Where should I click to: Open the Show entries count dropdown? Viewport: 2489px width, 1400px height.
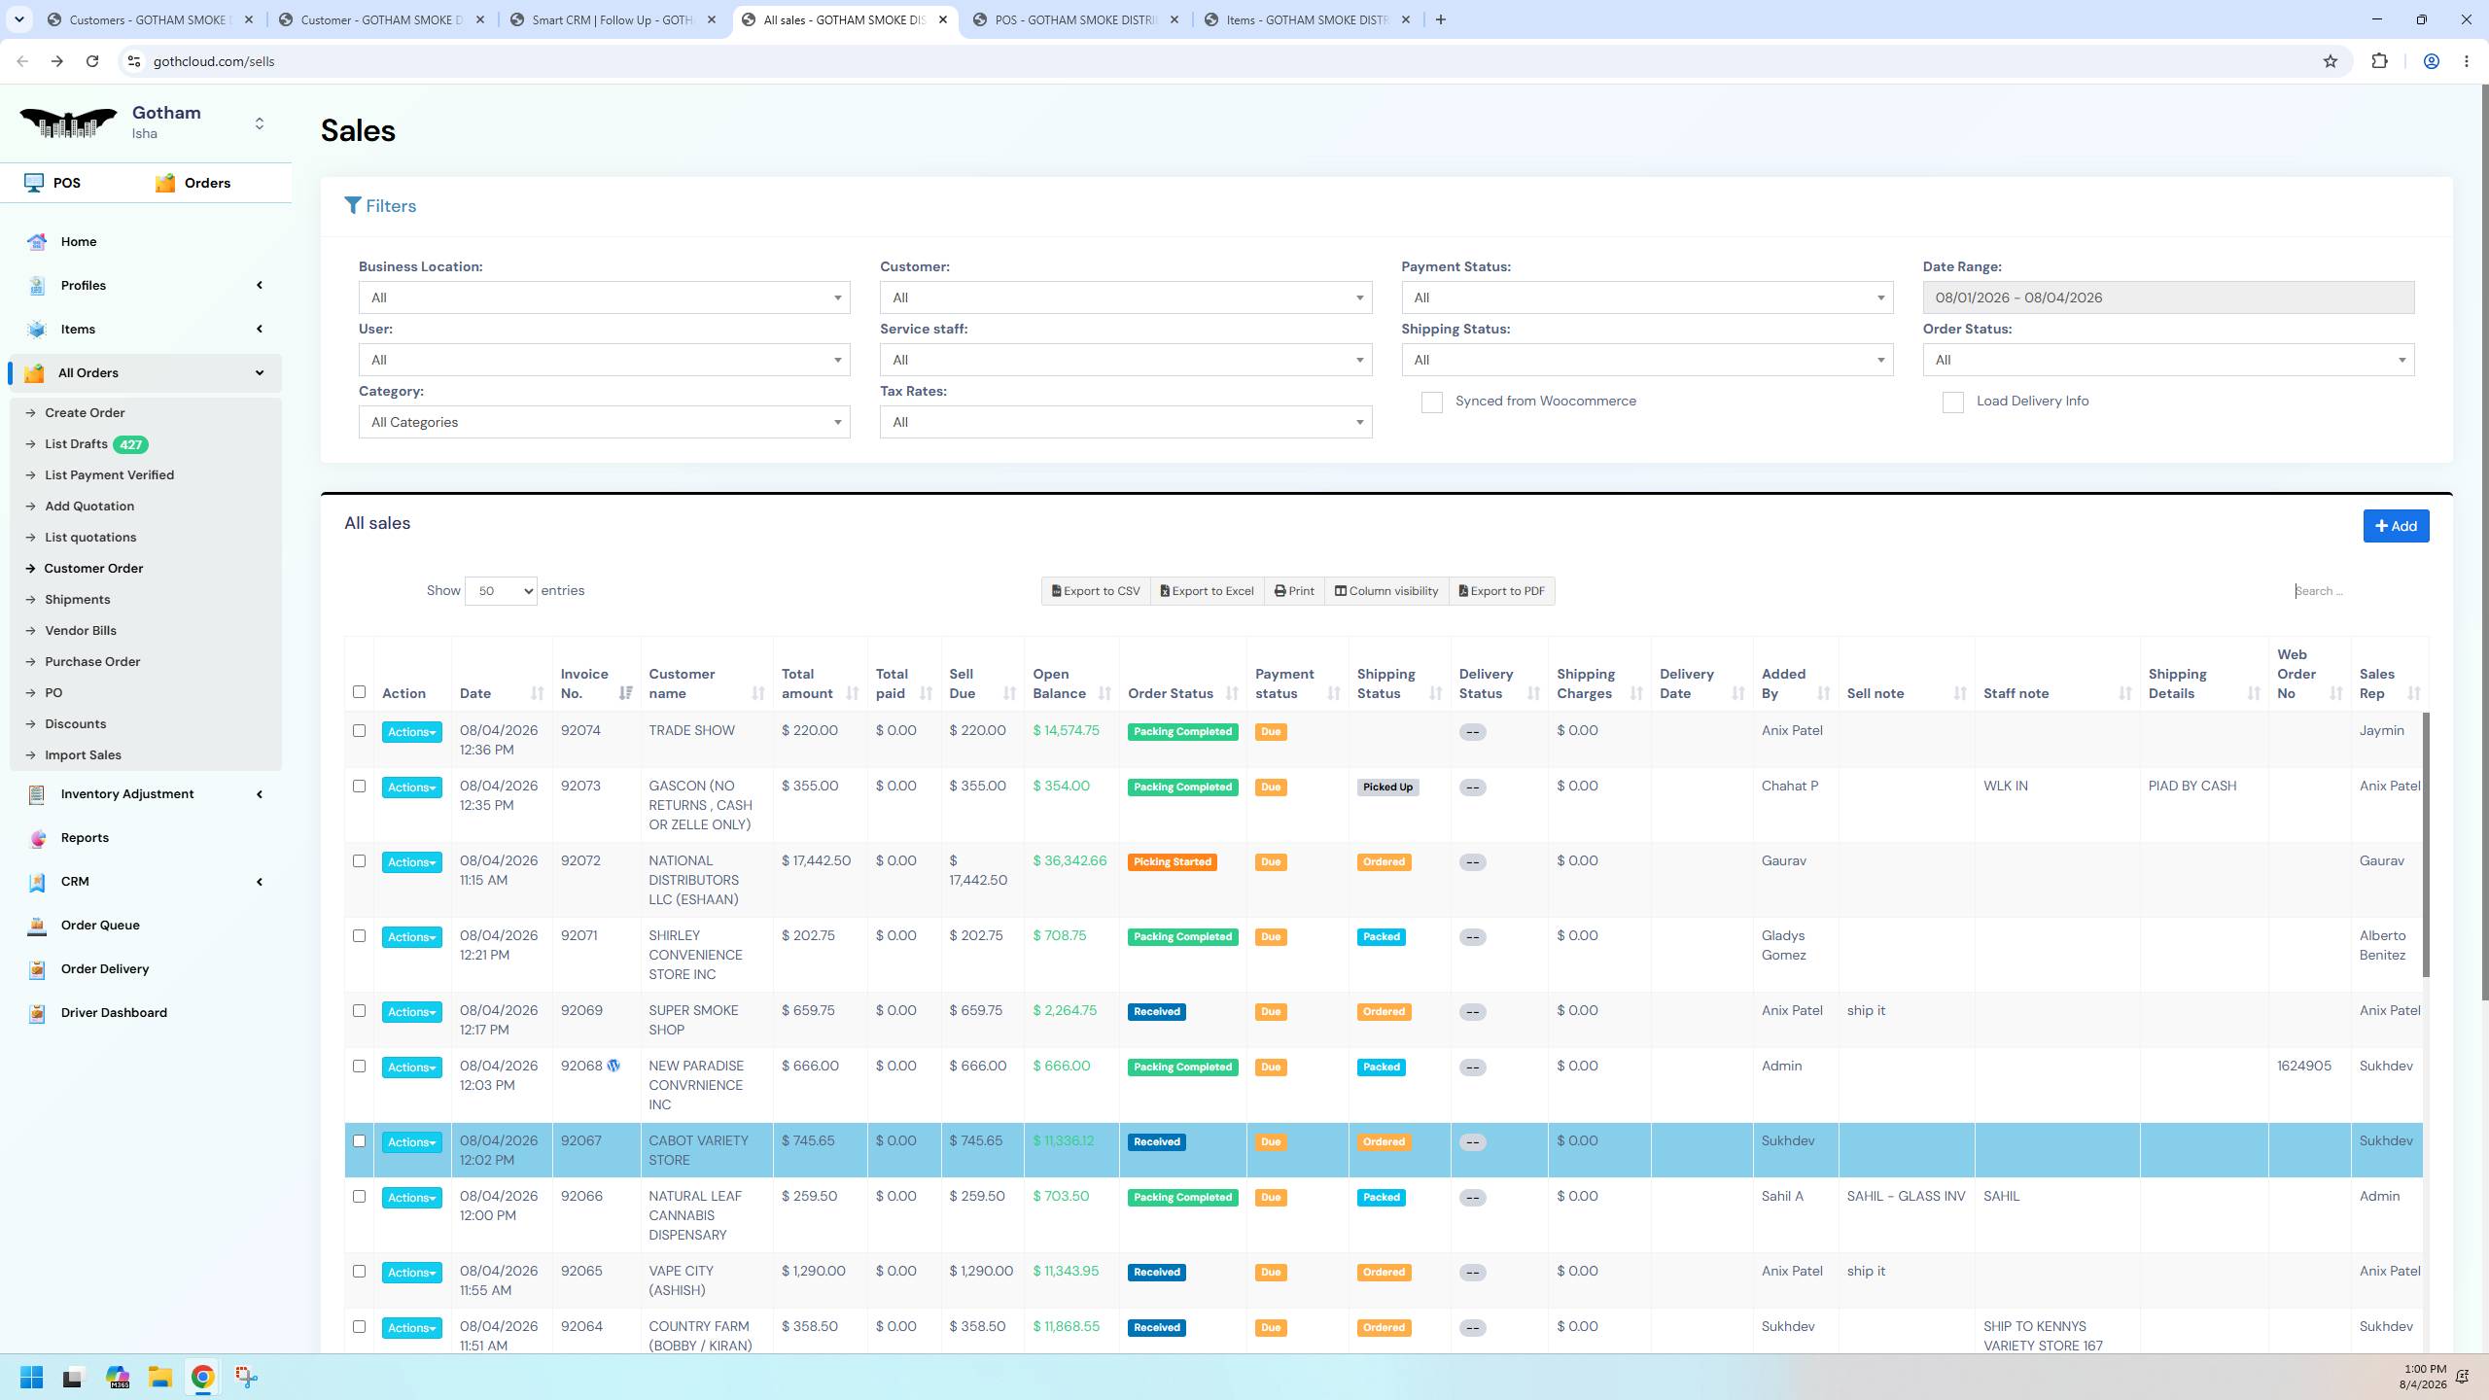click(501, 591)
